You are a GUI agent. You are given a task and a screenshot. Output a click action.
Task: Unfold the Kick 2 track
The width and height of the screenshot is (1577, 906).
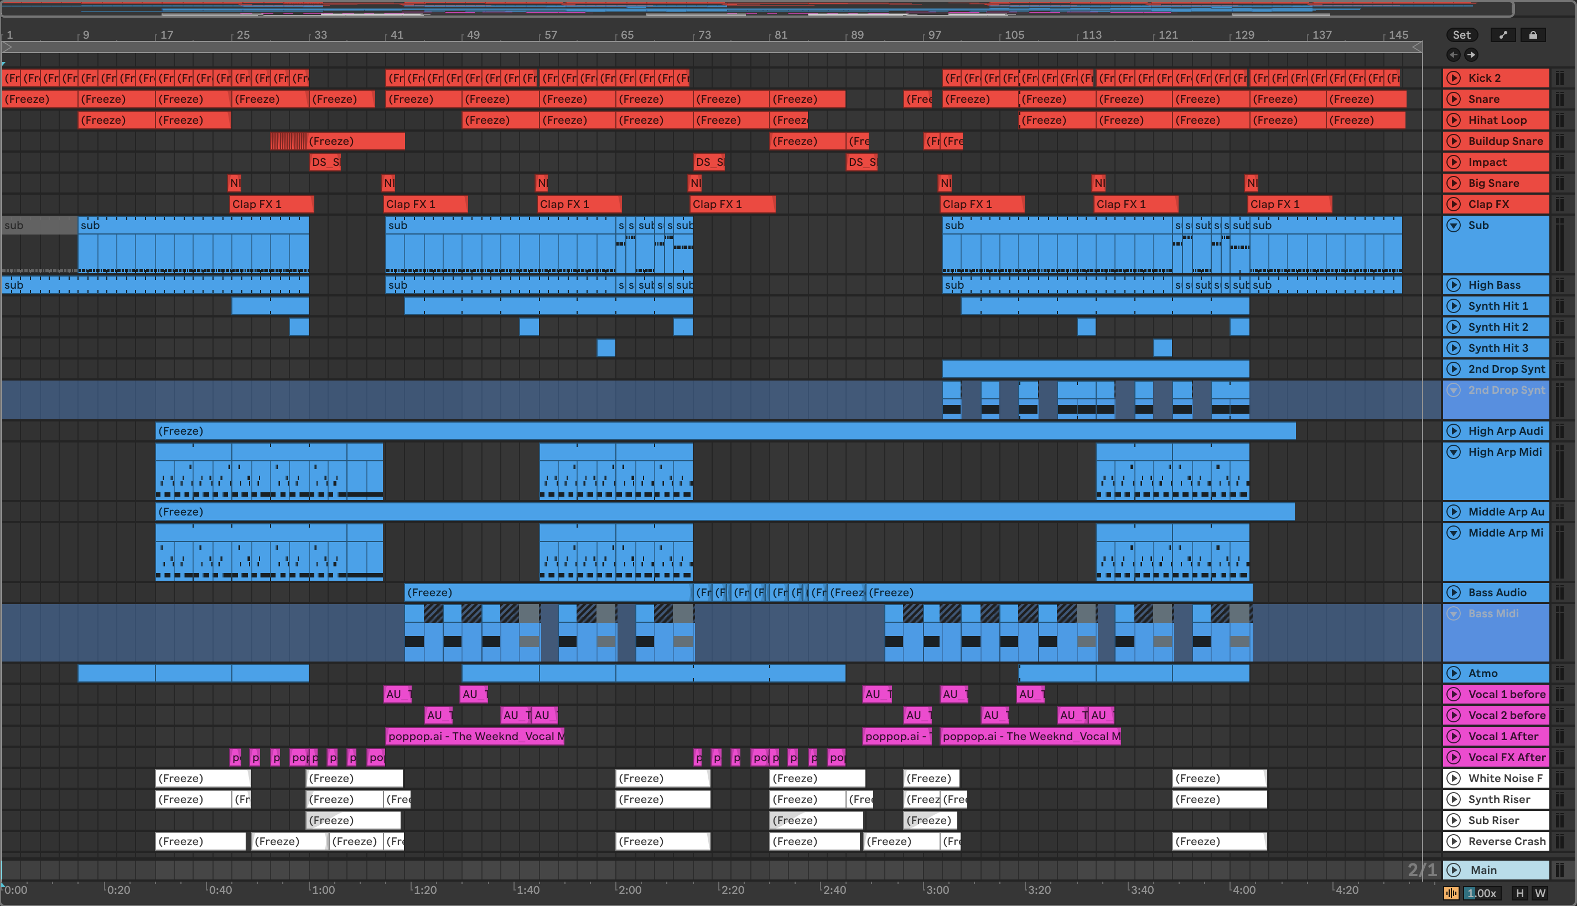(1454, 78)
